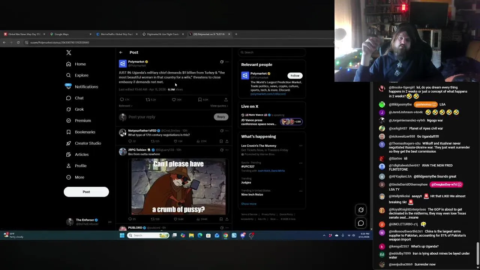This screenshot has width=480, height=270.
Task: Open the Nine Inch Nails trend
Action: 252,195
